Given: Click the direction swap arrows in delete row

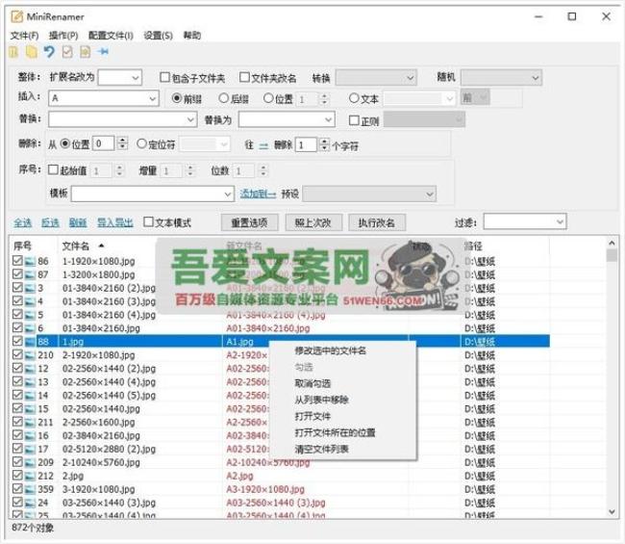Looking at the screenshot, I should coord(263,145).
